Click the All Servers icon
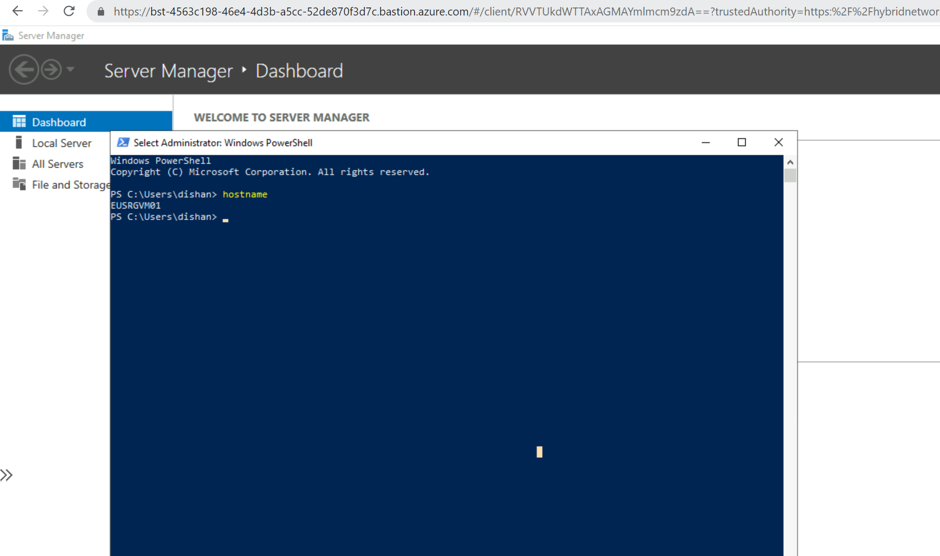This screenshot has width=940, height=556. 19,163
